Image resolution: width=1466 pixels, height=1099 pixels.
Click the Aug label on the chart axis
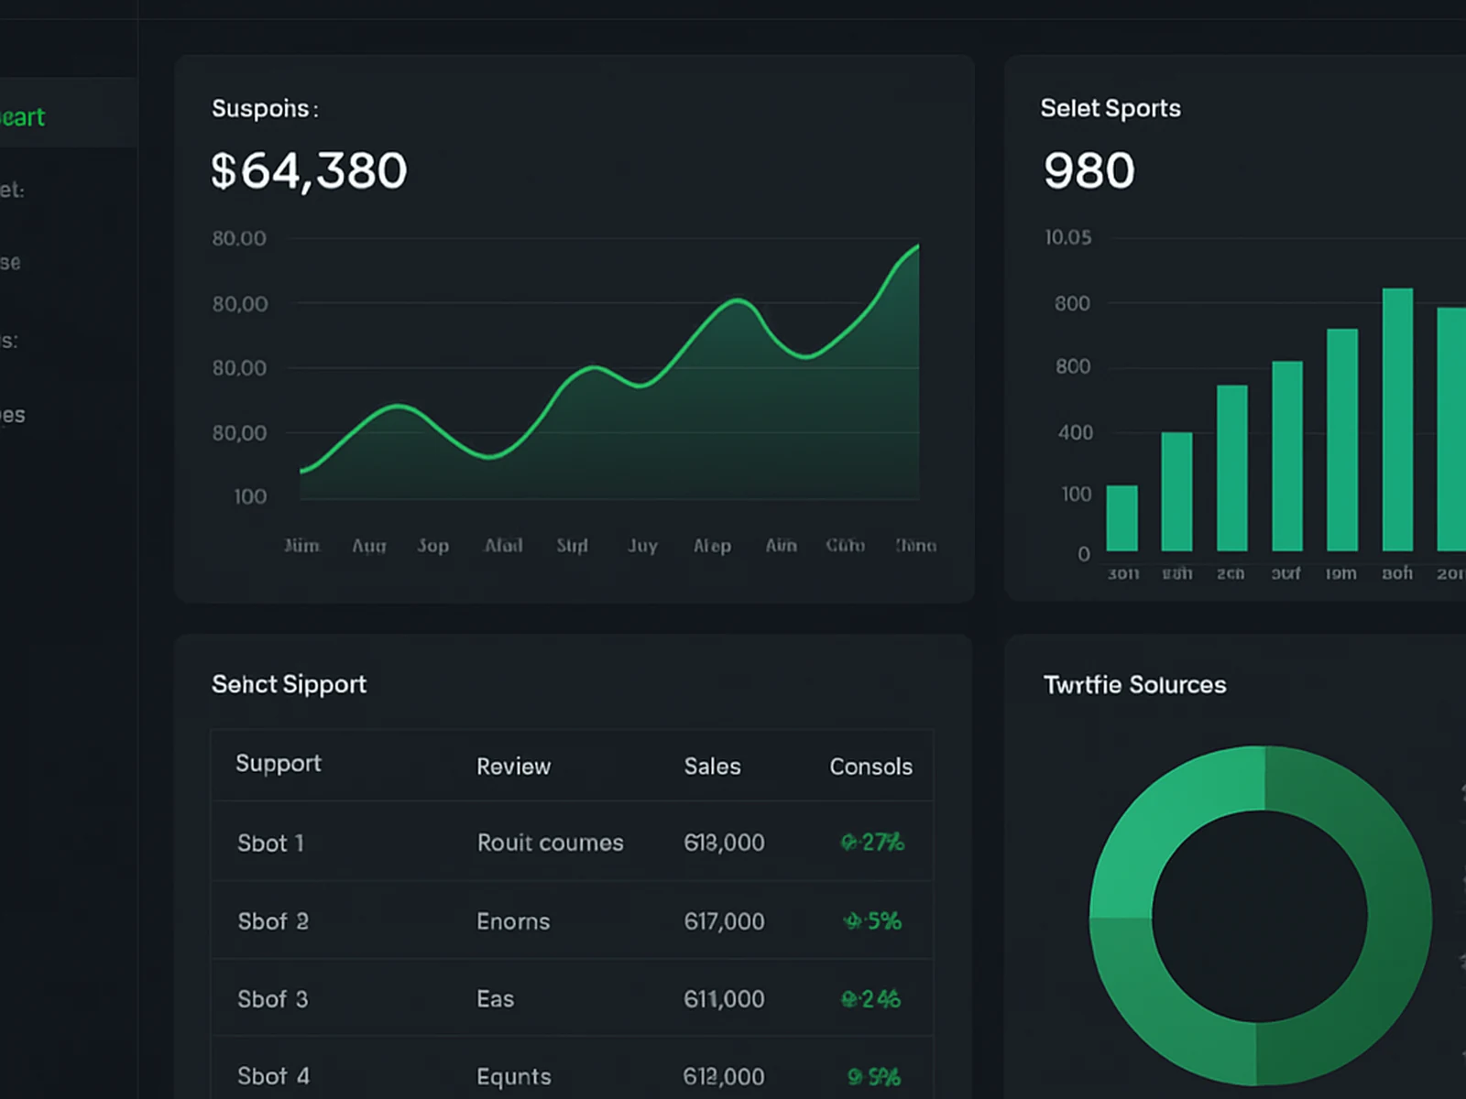coord(368,545)
